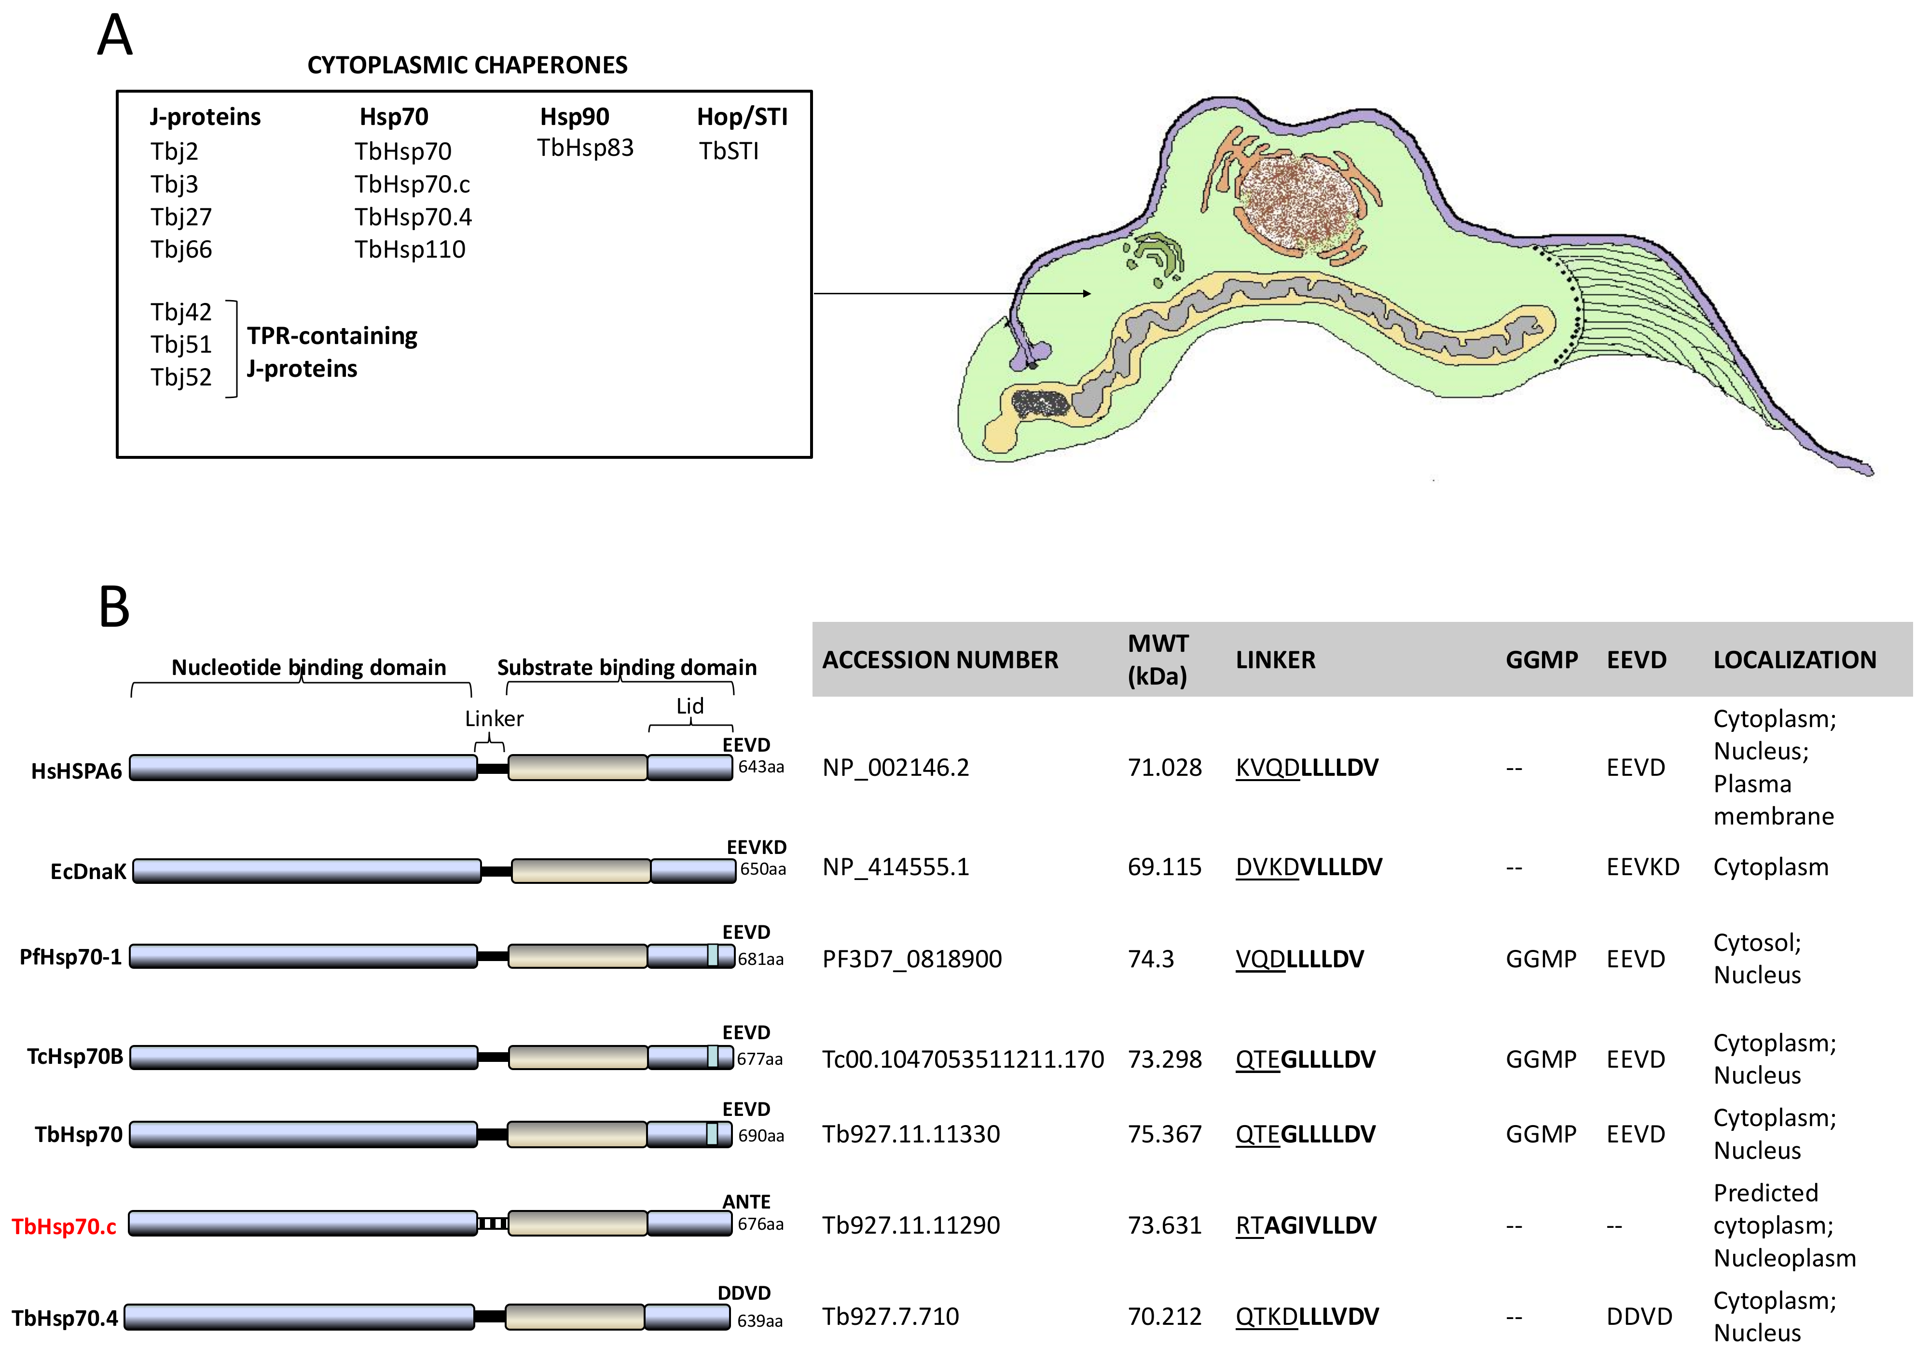Click the red TbHsp70.c label
The image size is (1929, 1361).
click(64, 1226)
